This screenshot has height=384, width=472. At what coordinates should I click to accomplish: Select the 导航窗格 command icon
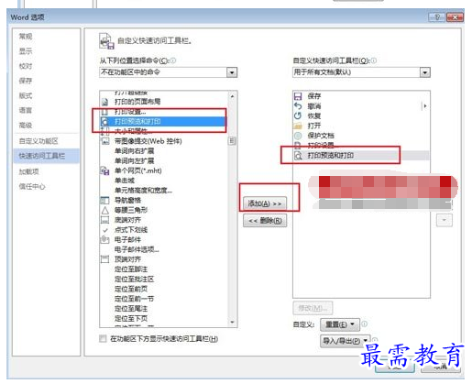click(x=104, y=201)
